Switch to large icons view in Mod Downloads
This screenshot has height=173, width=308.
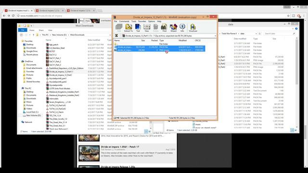pos(150,131)
